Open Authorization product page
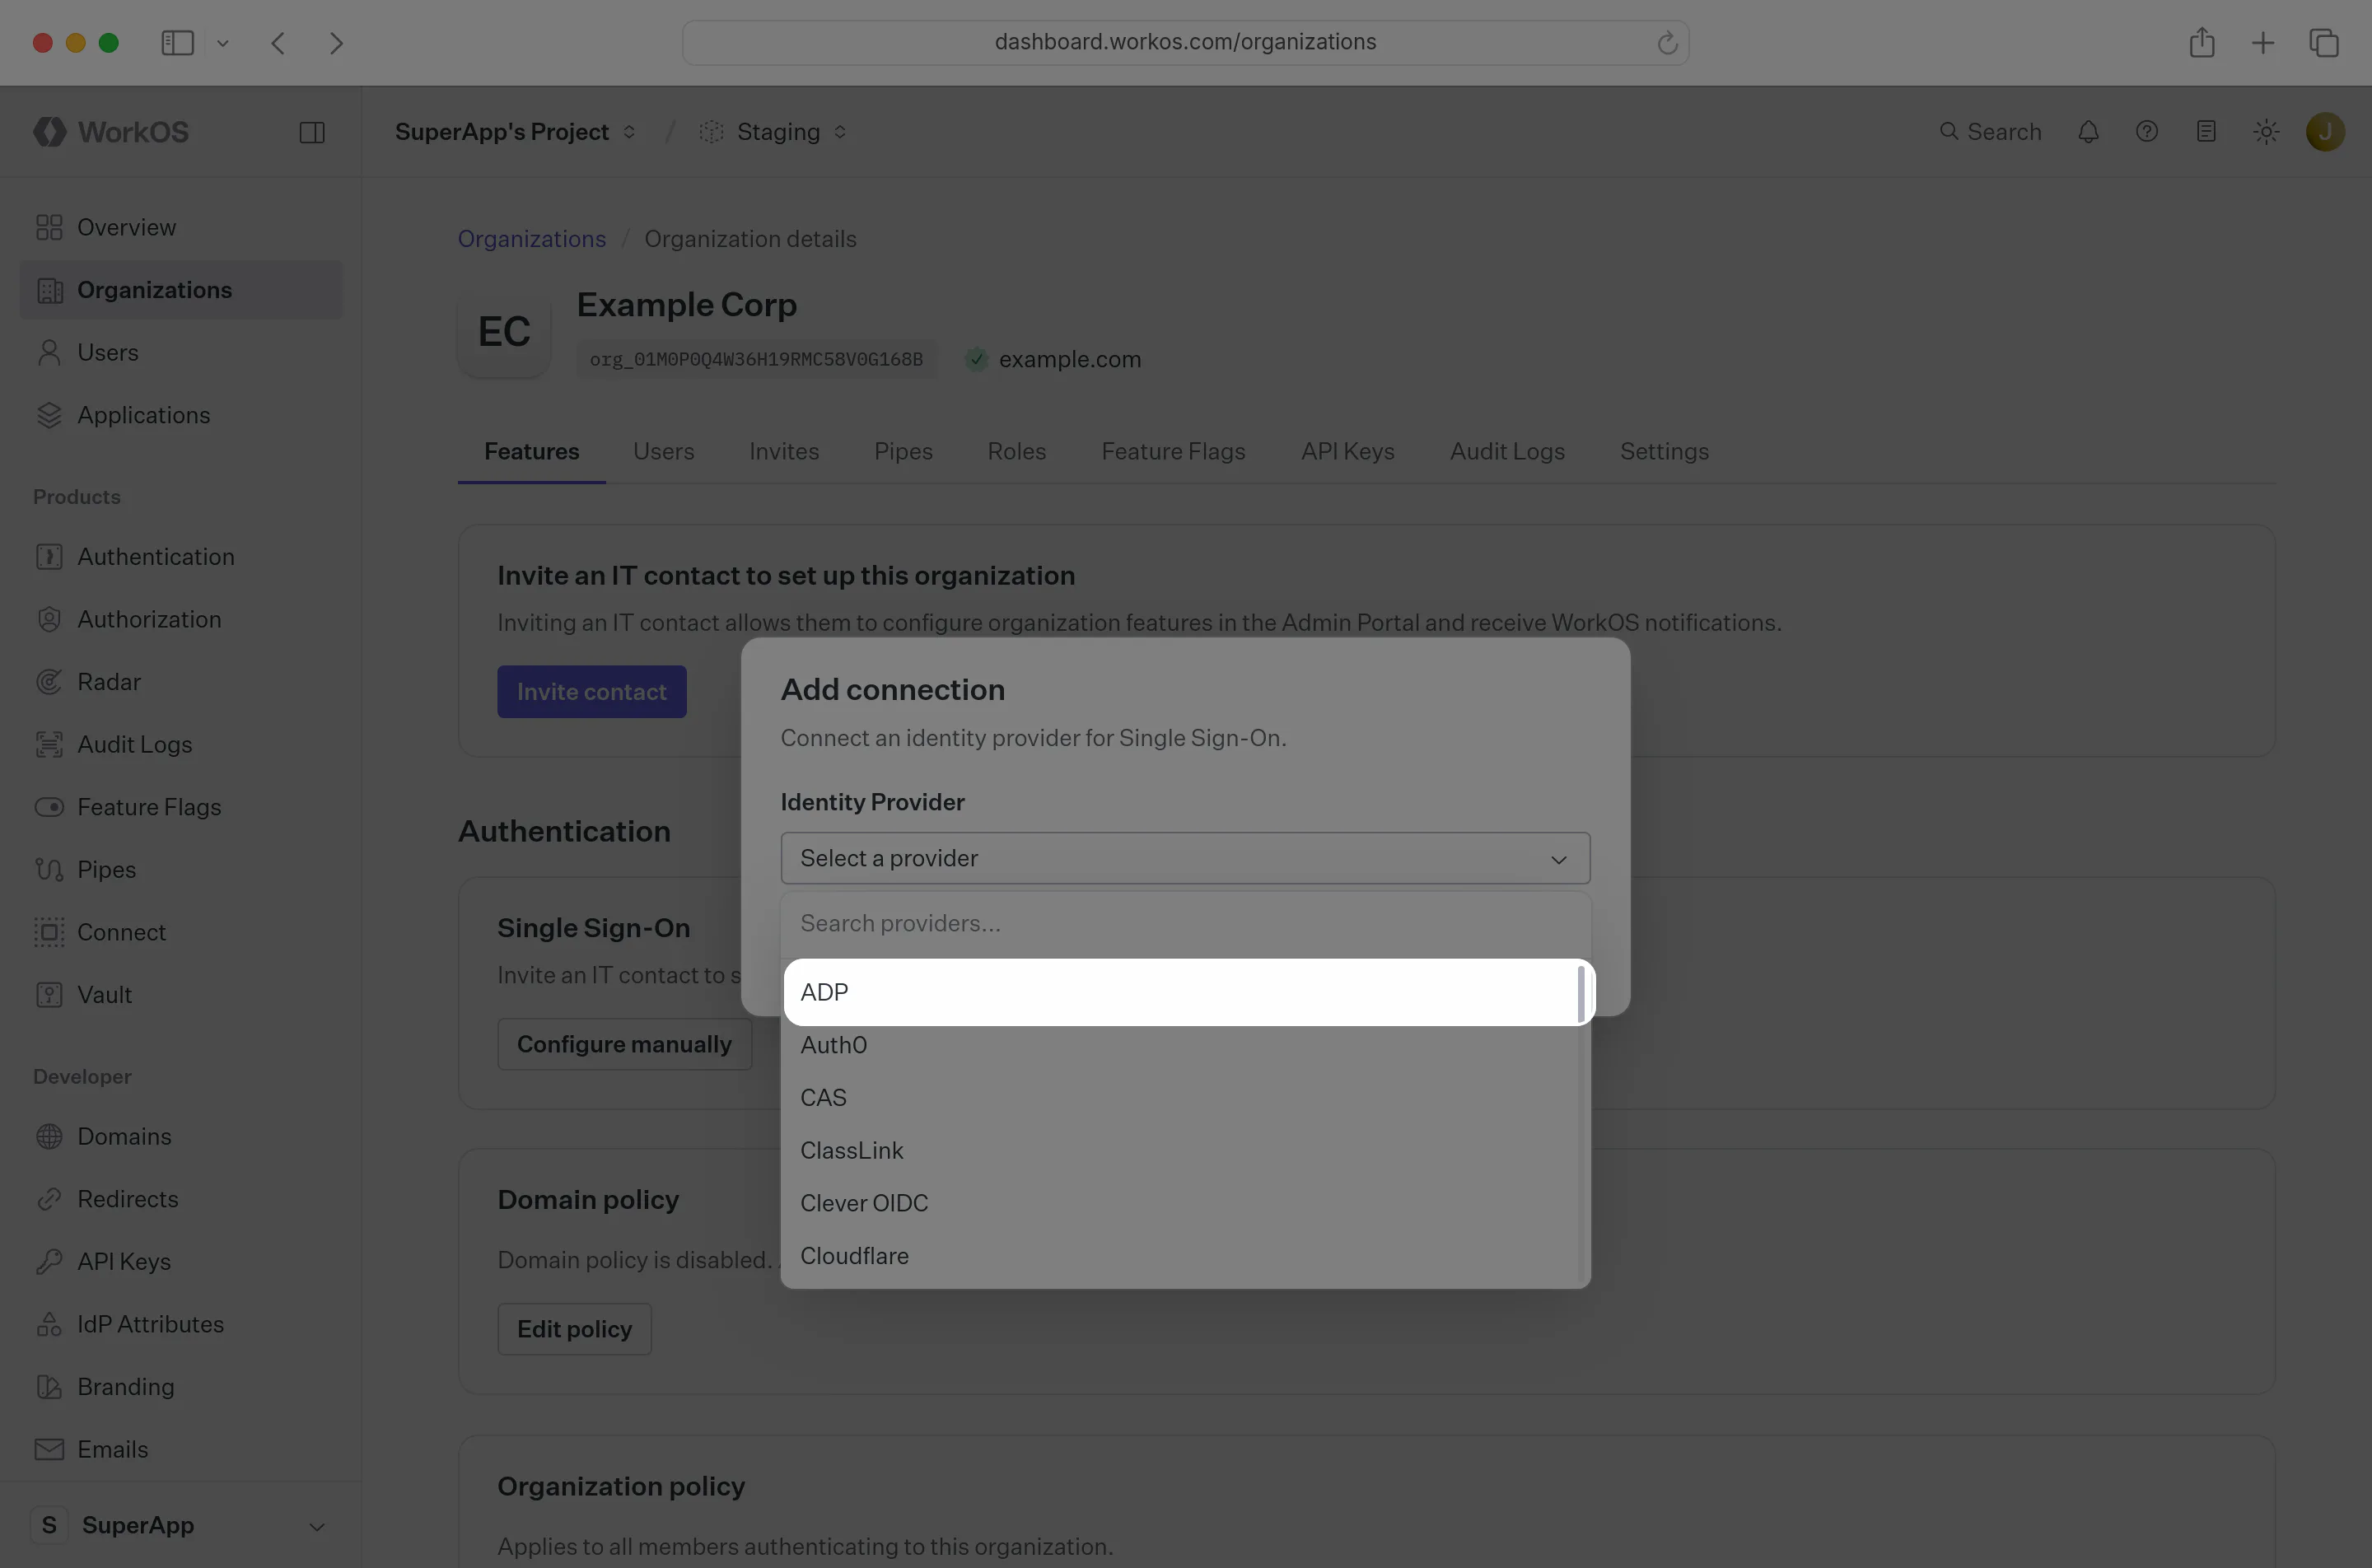Viewport: 2372px width, 1568px height. [181, 619]
